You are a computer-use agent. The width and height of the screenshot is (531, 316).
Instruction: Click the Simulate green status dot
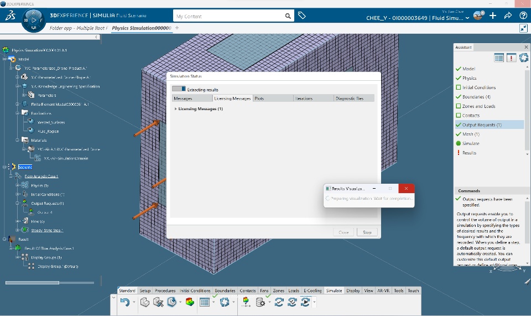459,143
